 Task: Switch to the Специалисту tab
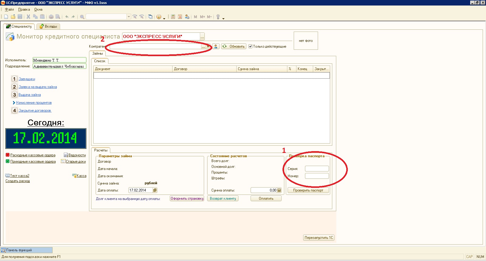[19, 26]
